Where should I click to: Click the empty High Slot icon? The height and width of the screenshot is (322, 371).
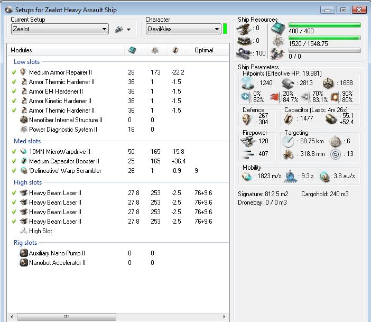(23, 231)
